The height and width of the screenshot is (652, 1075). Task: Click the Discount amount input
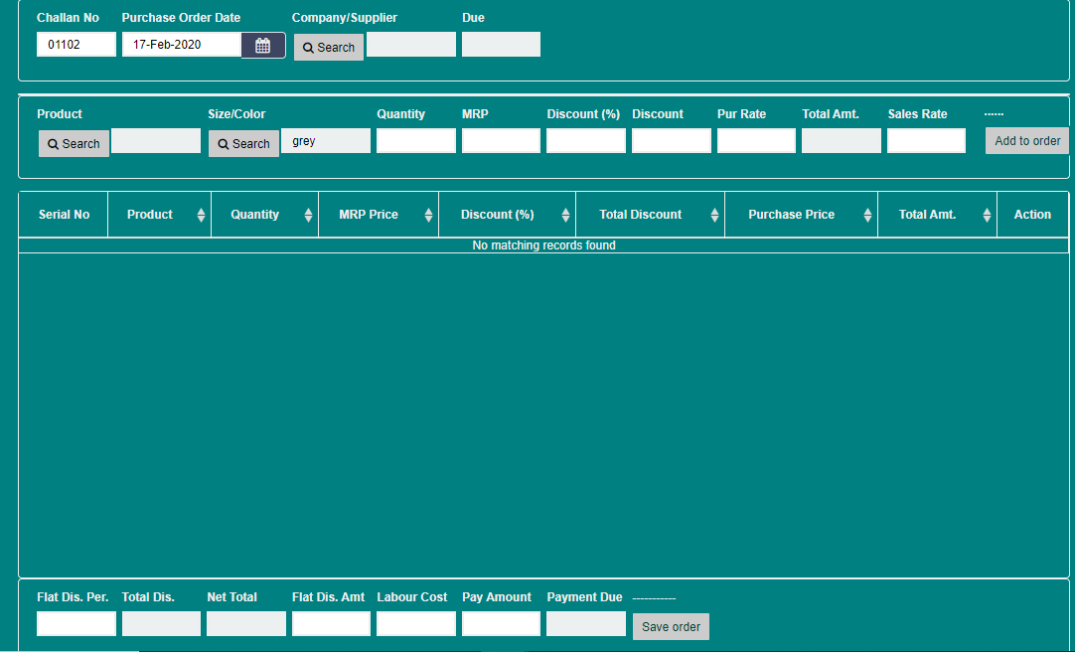(672, 141)
